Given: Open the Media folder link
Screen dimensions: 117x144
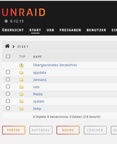Looking at the screenshot, I should click(38, 94).
